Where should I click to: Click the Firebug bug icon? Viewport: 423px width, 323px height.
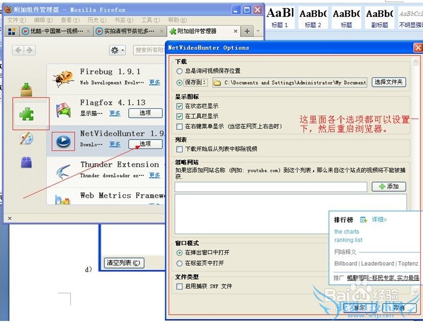[63, 79]
